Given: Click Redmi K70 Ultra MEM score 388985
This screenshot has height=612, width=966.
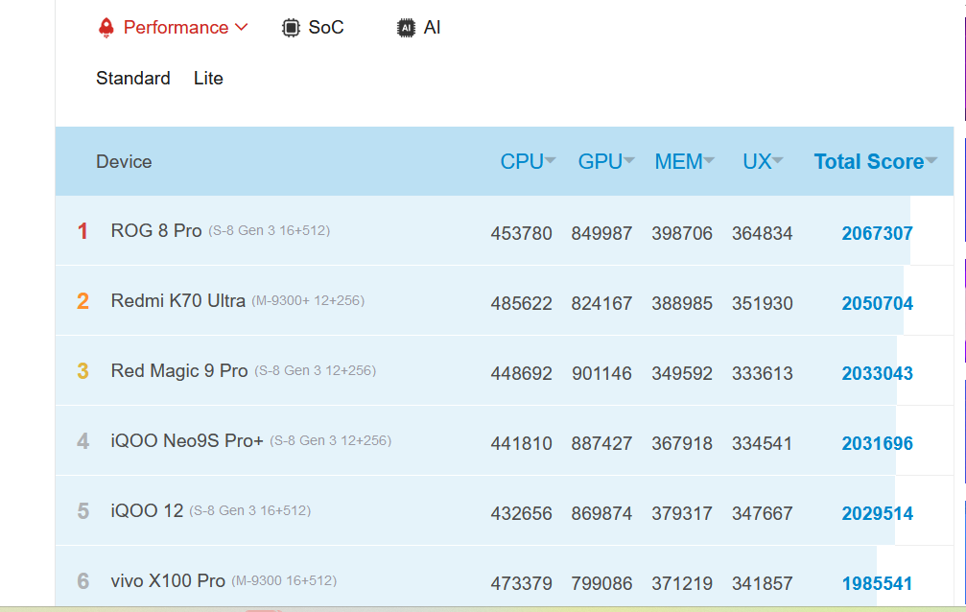Looking at the screenshot, I should pos(682,303).
